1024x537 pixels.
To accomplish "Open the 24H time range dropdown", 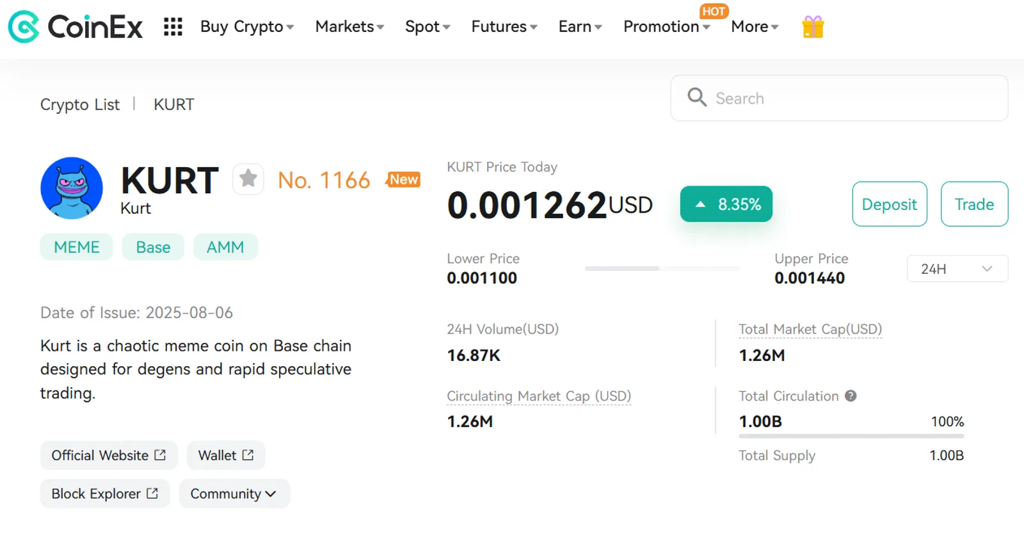I will (x=957, y=269).
